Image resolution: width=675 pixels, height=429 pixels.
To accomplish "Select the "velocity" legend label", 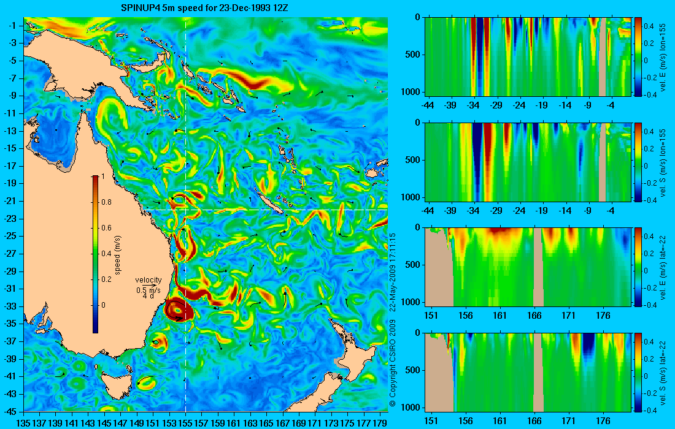I will (x=148, y=280).
